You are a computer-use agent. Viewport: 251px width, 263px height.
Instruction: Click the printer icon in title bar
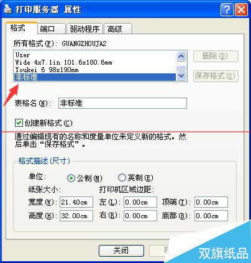click(x=8, y=9)
